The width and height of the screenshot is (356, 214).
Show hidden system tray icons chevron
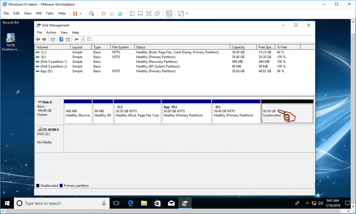307,203
